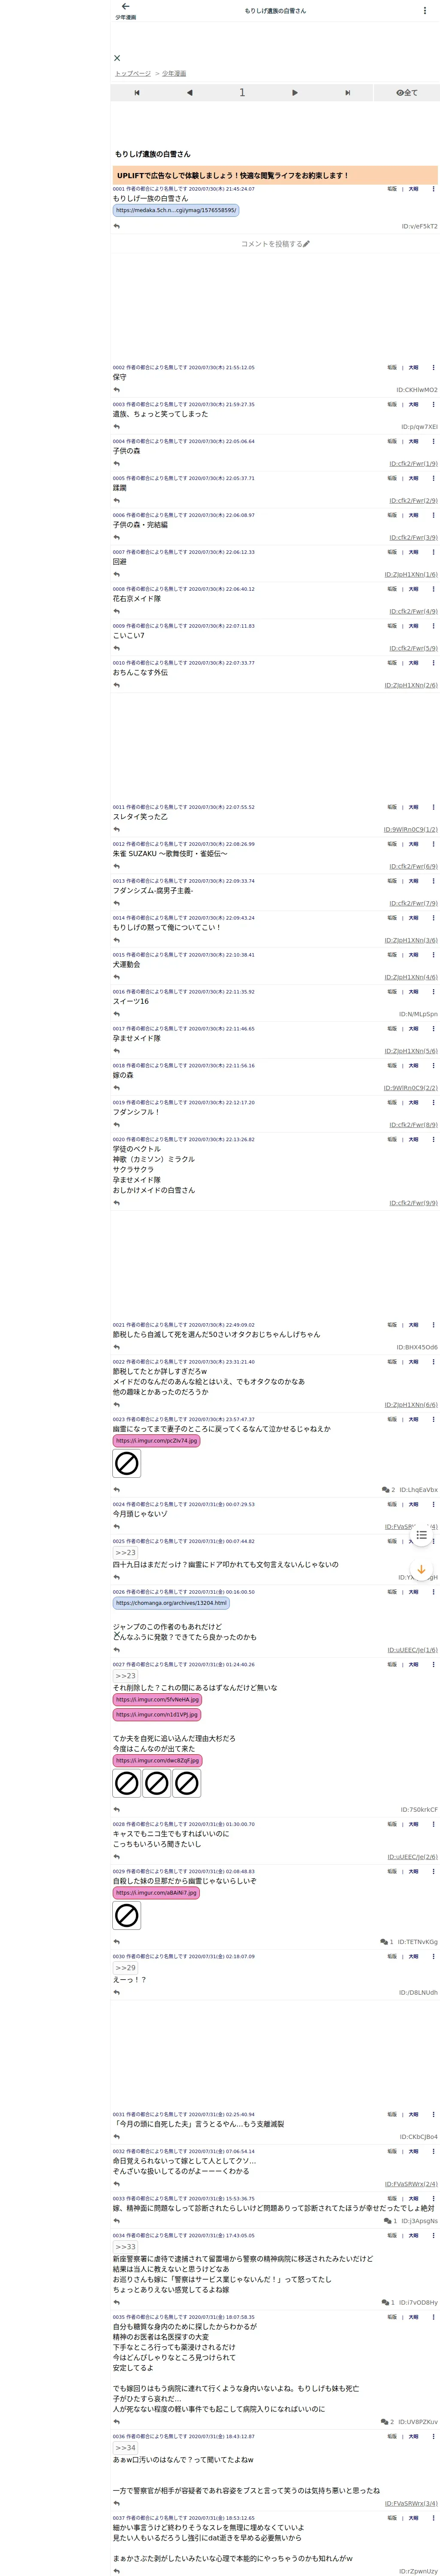
Task: Show the 2 replies bubble on post 0023
Action: point(388,1490)
